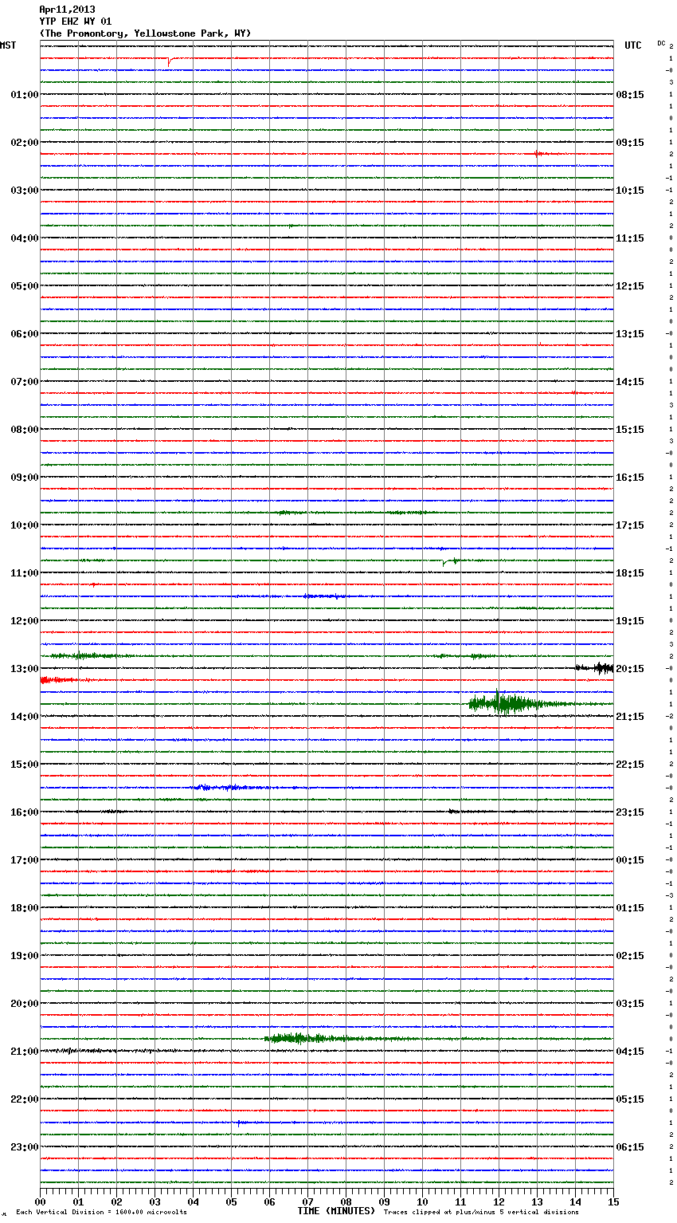Click the green burst starting the 12:45 trace
677x1223 pixels.
84,656
